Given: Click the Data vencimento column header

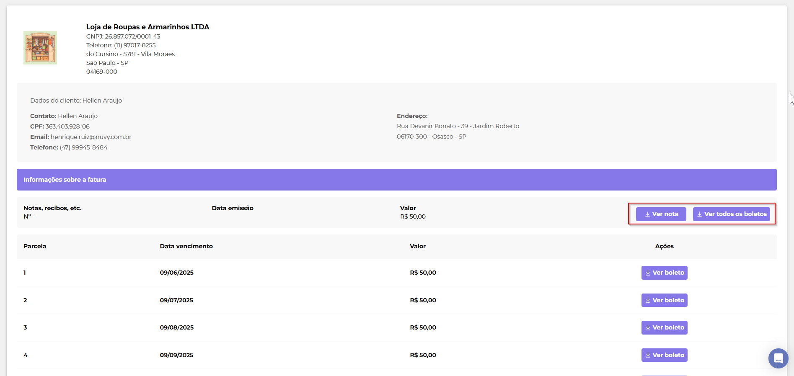Looking at the screenshot, I should [186, 246].
